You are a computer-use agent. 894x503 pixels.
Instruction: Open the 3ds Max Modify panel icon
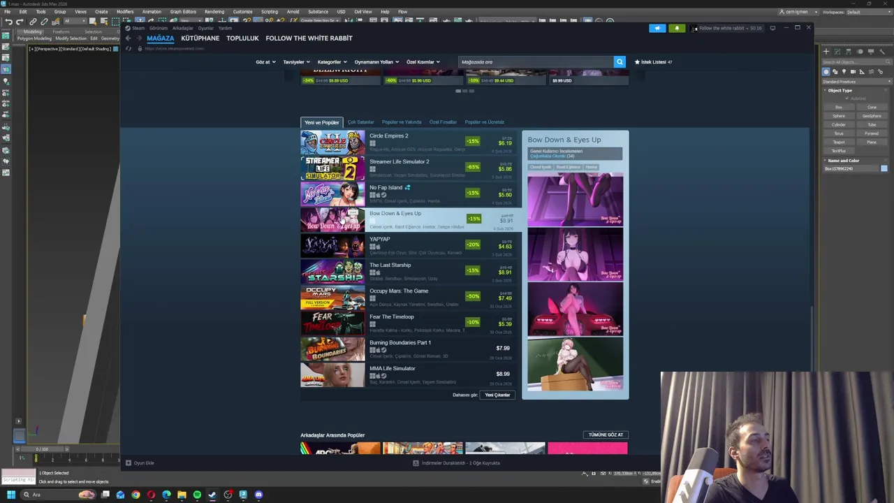pos(837,51)
